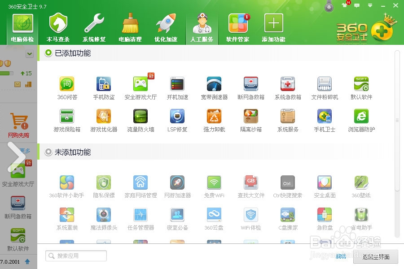Open the feedback message icon in title bar
Image resolution: width=404 pixels, height=269 pixels.
357,5
